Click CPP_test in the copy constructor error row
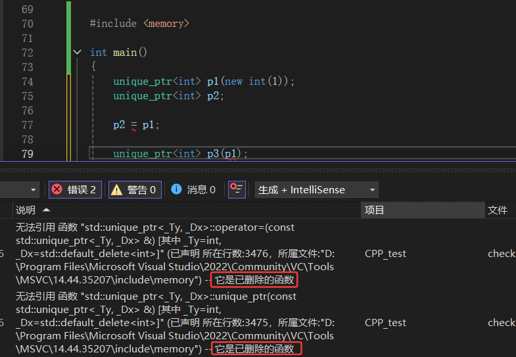The height and width of the screenshot is (357, 516). [385, 323]
